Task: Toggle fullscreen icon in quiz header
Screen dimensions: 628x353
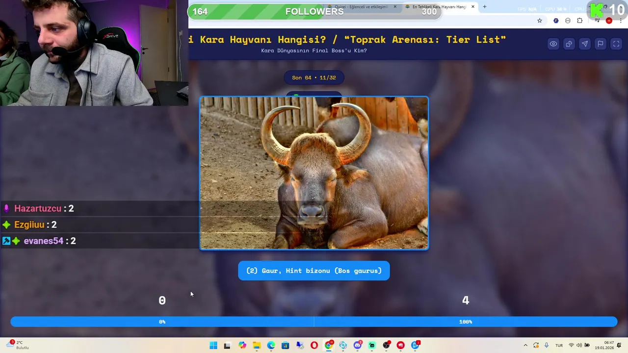Action: tap(616, 44)
